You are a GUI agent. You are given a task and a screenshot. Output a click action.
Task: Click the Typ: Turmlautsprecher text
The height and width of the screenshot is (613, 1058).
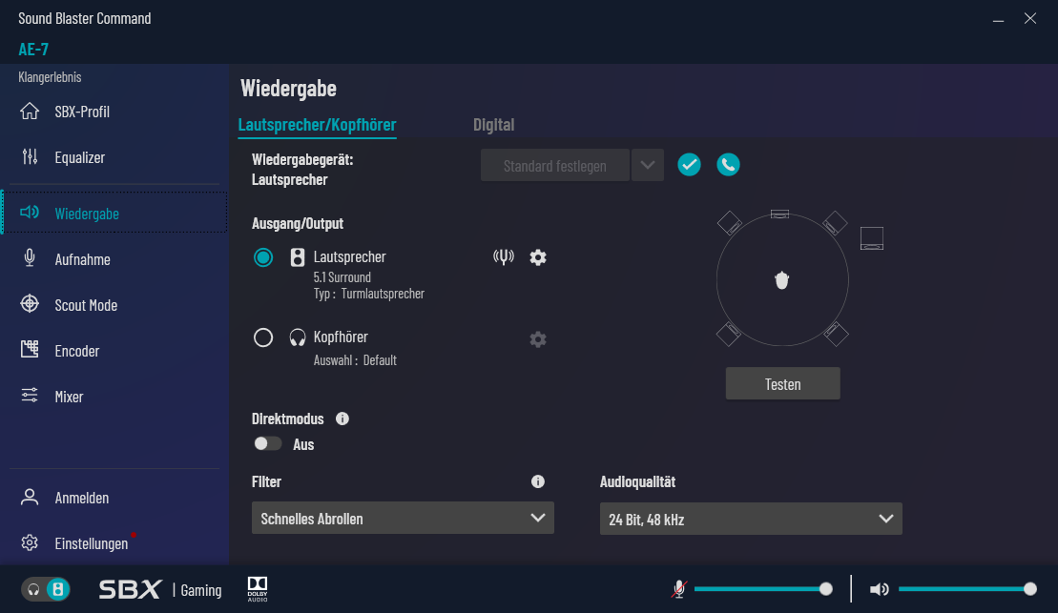369,294
